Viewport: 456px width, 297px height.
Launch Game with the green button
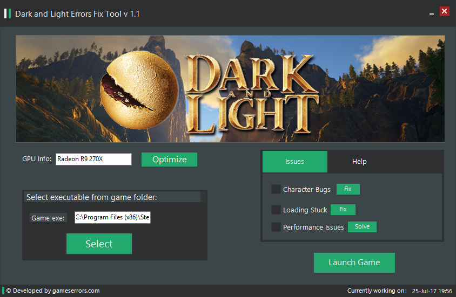[354, 263]
